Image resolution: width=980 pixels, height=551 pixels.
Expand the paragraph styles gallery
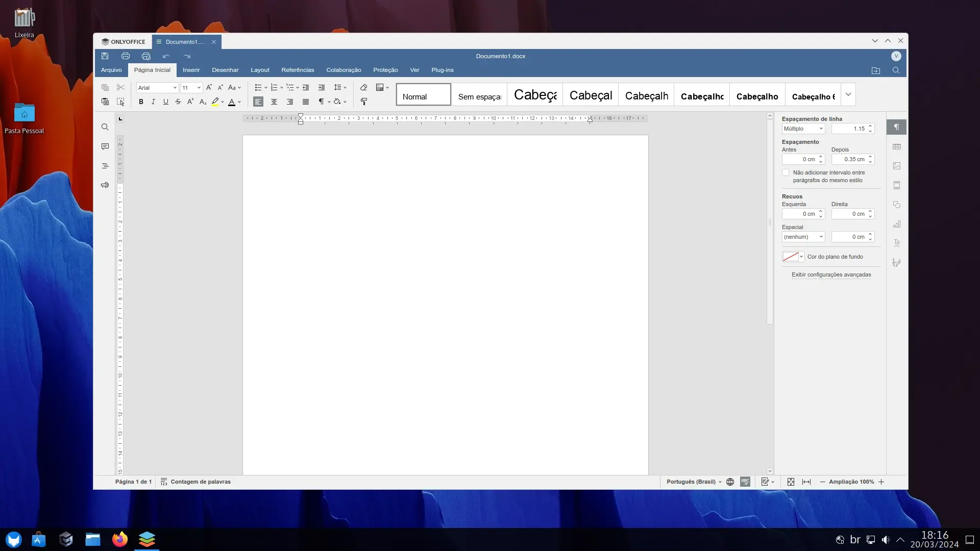pos(848,95)
